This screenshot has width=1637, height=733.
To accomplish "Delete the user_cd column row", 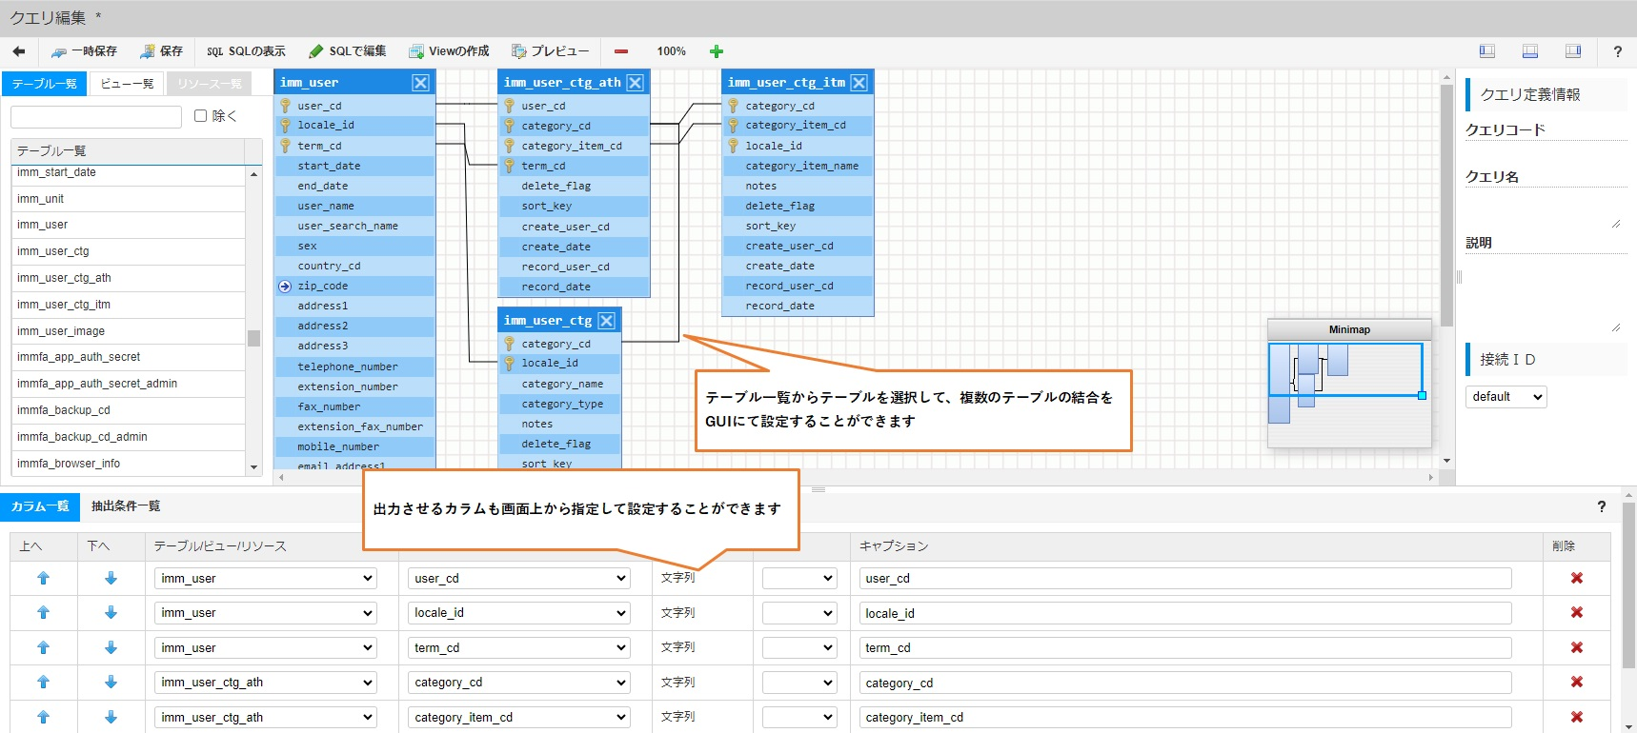I will pos(1576,578).
